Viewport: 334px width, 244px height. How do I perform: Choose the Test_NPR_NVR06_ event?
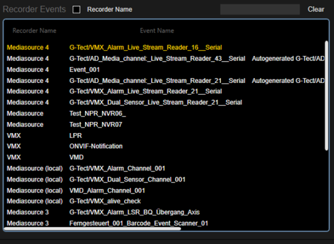point(165,113)
